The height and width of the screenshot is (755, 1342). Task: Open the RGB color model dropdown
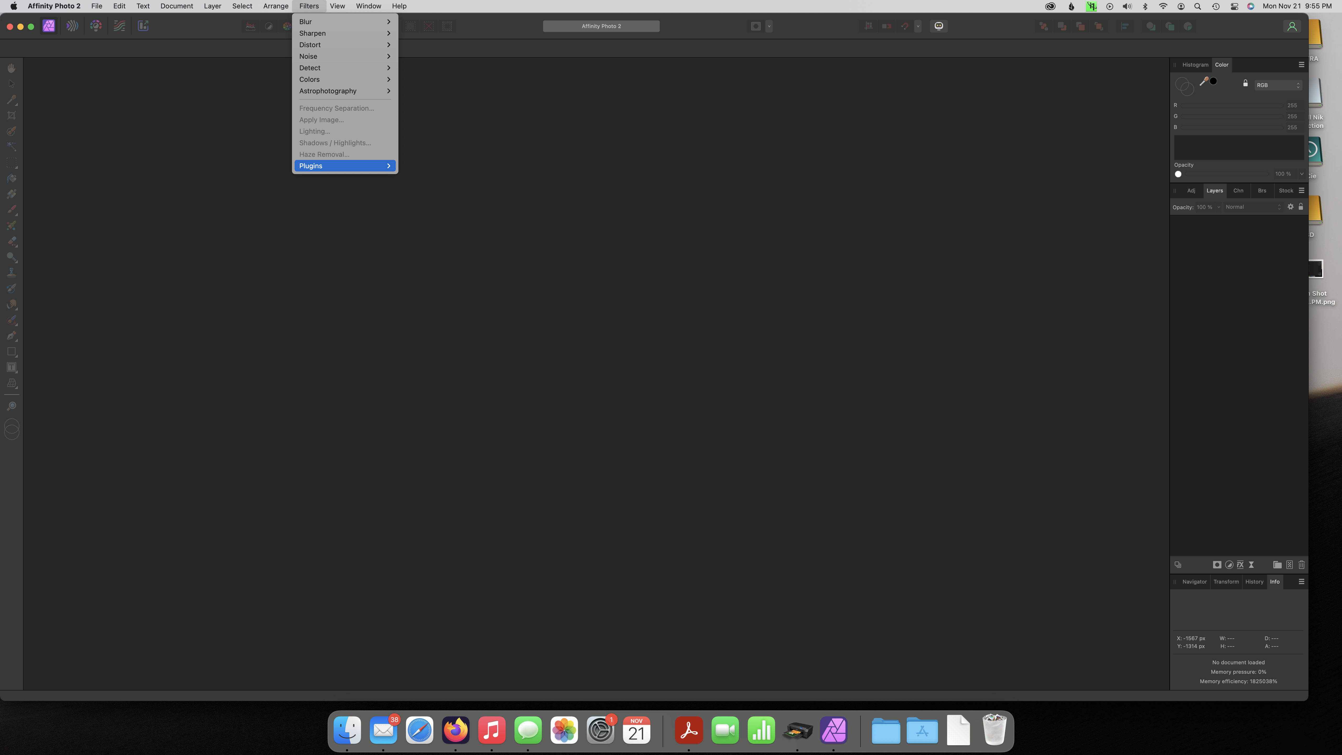[x=1279, y=85]
